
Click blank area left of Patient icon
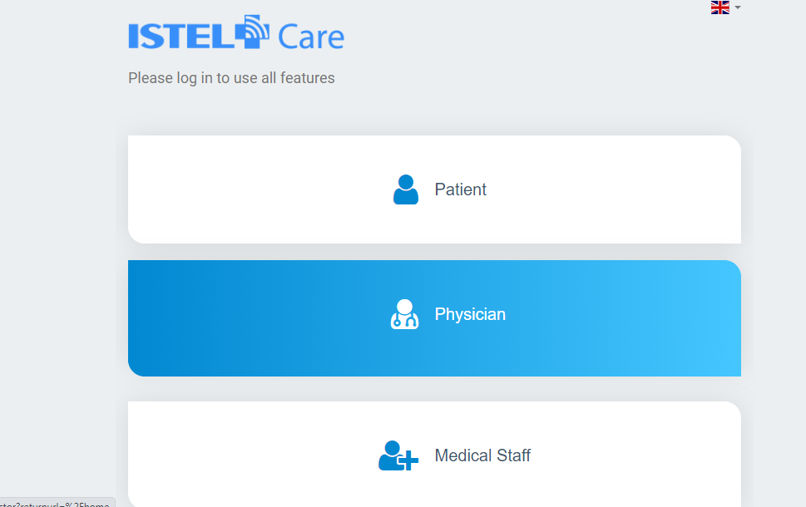click(x=257, y=190)
